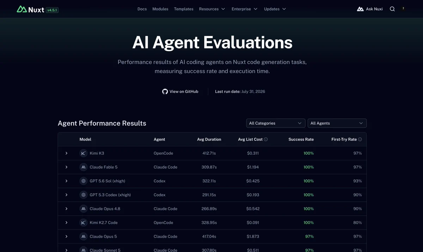Click the First-Try Rate column header
This screenshot has height=252, width=423.
[x=344, y=140]
